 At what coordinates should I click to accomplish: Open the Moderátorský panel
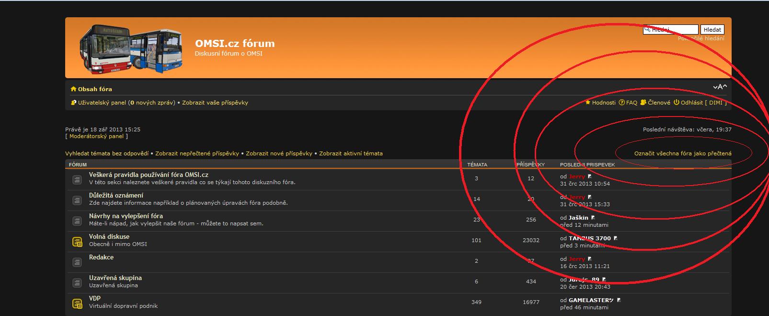96,136
